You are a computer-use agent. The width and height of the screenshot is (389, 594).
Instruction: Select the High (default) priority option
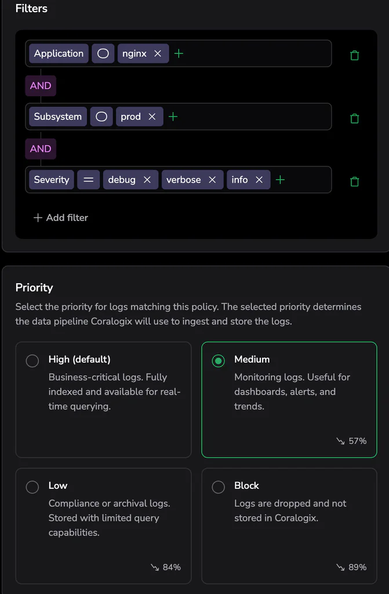click(x=32, y=361)
